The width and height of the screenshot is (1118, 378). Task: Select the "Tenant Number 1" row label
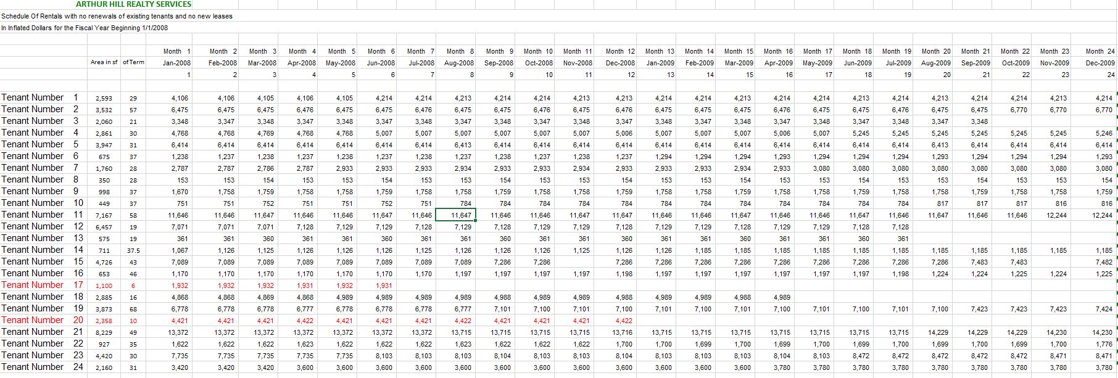pyautogui.click(x=40, y=97)
